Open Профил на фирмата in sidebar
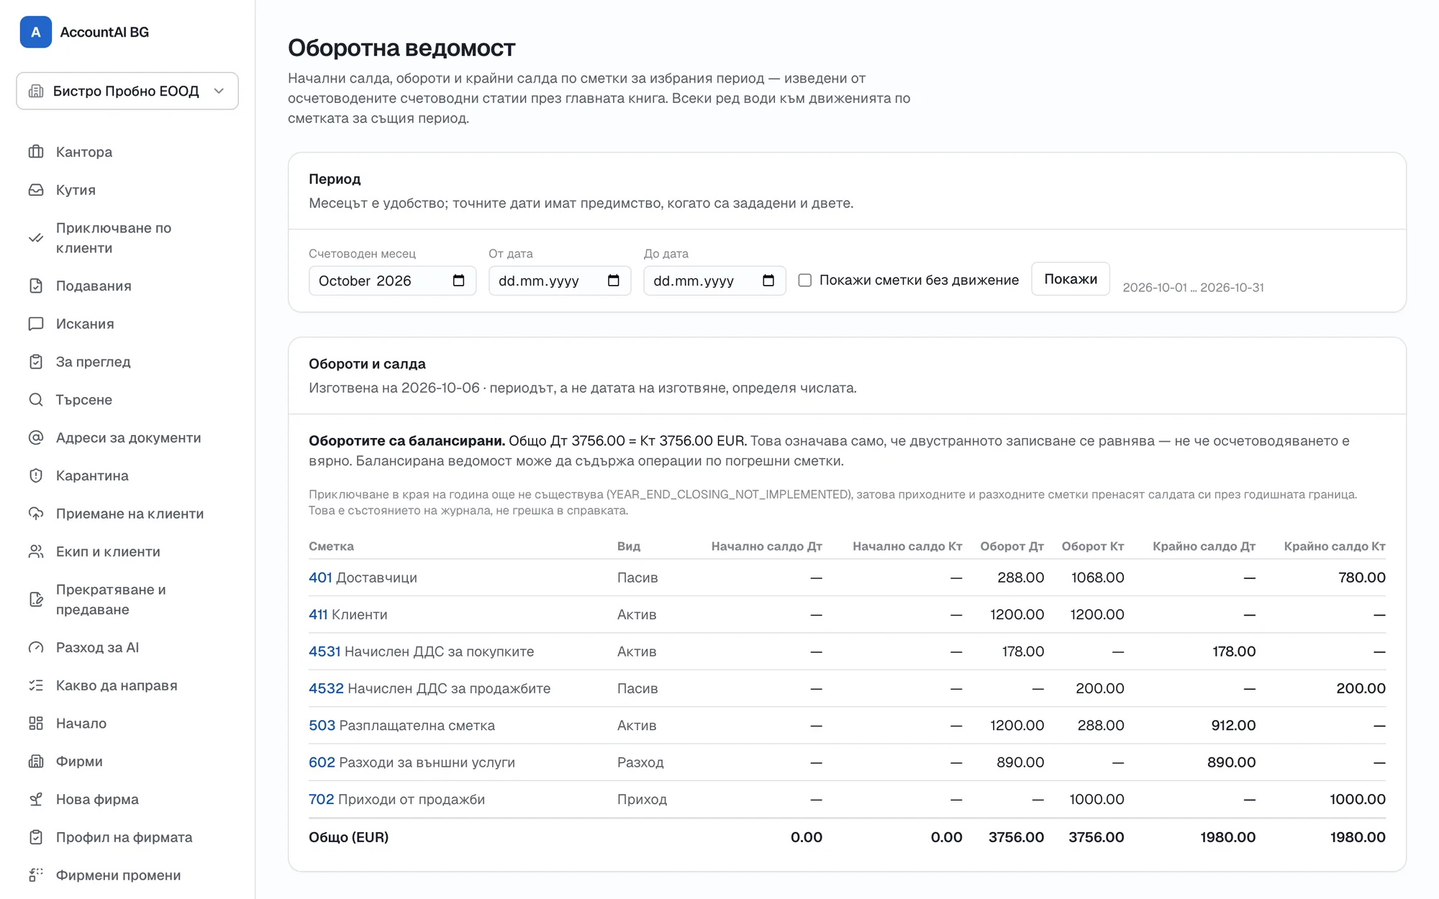 (127, 837)
